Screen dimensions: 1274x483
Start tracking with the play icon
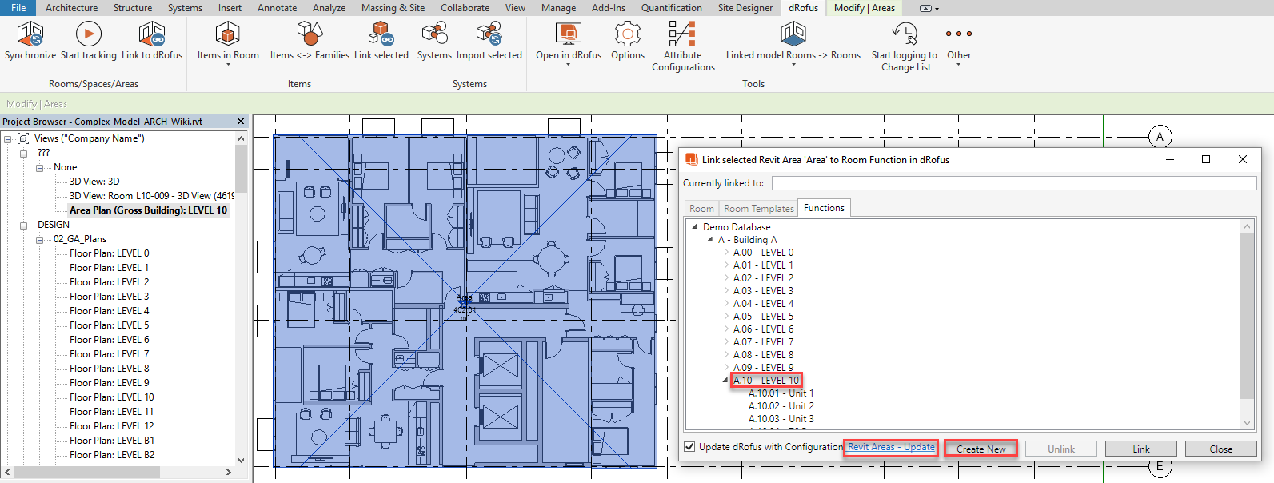[88, 34]
